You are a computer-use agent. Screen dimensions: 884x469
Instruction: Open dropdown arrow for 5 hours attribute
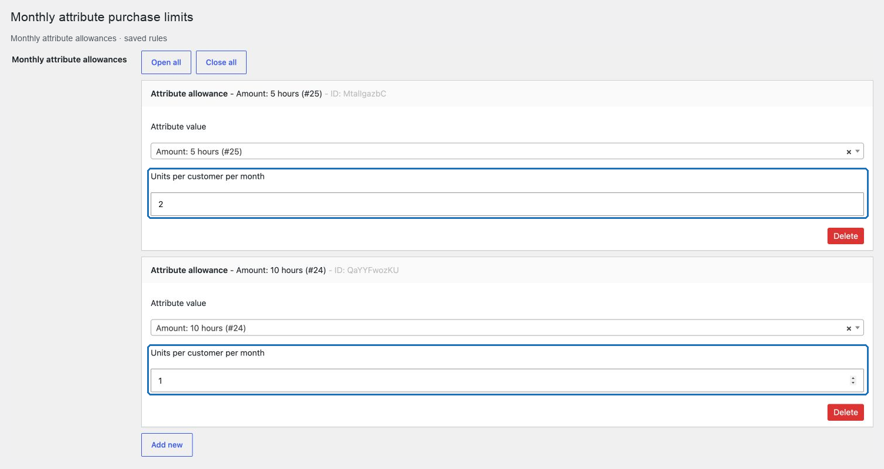(x=858, y=151)
